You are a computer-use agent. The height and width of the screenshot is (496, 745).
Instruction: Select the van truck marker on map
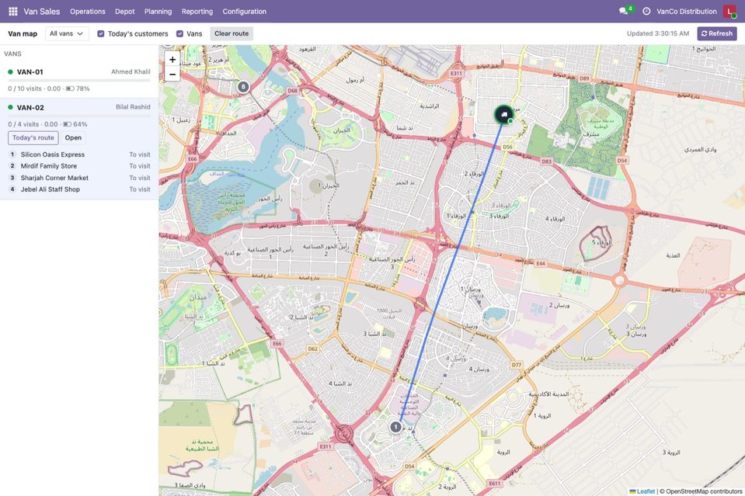503,114
